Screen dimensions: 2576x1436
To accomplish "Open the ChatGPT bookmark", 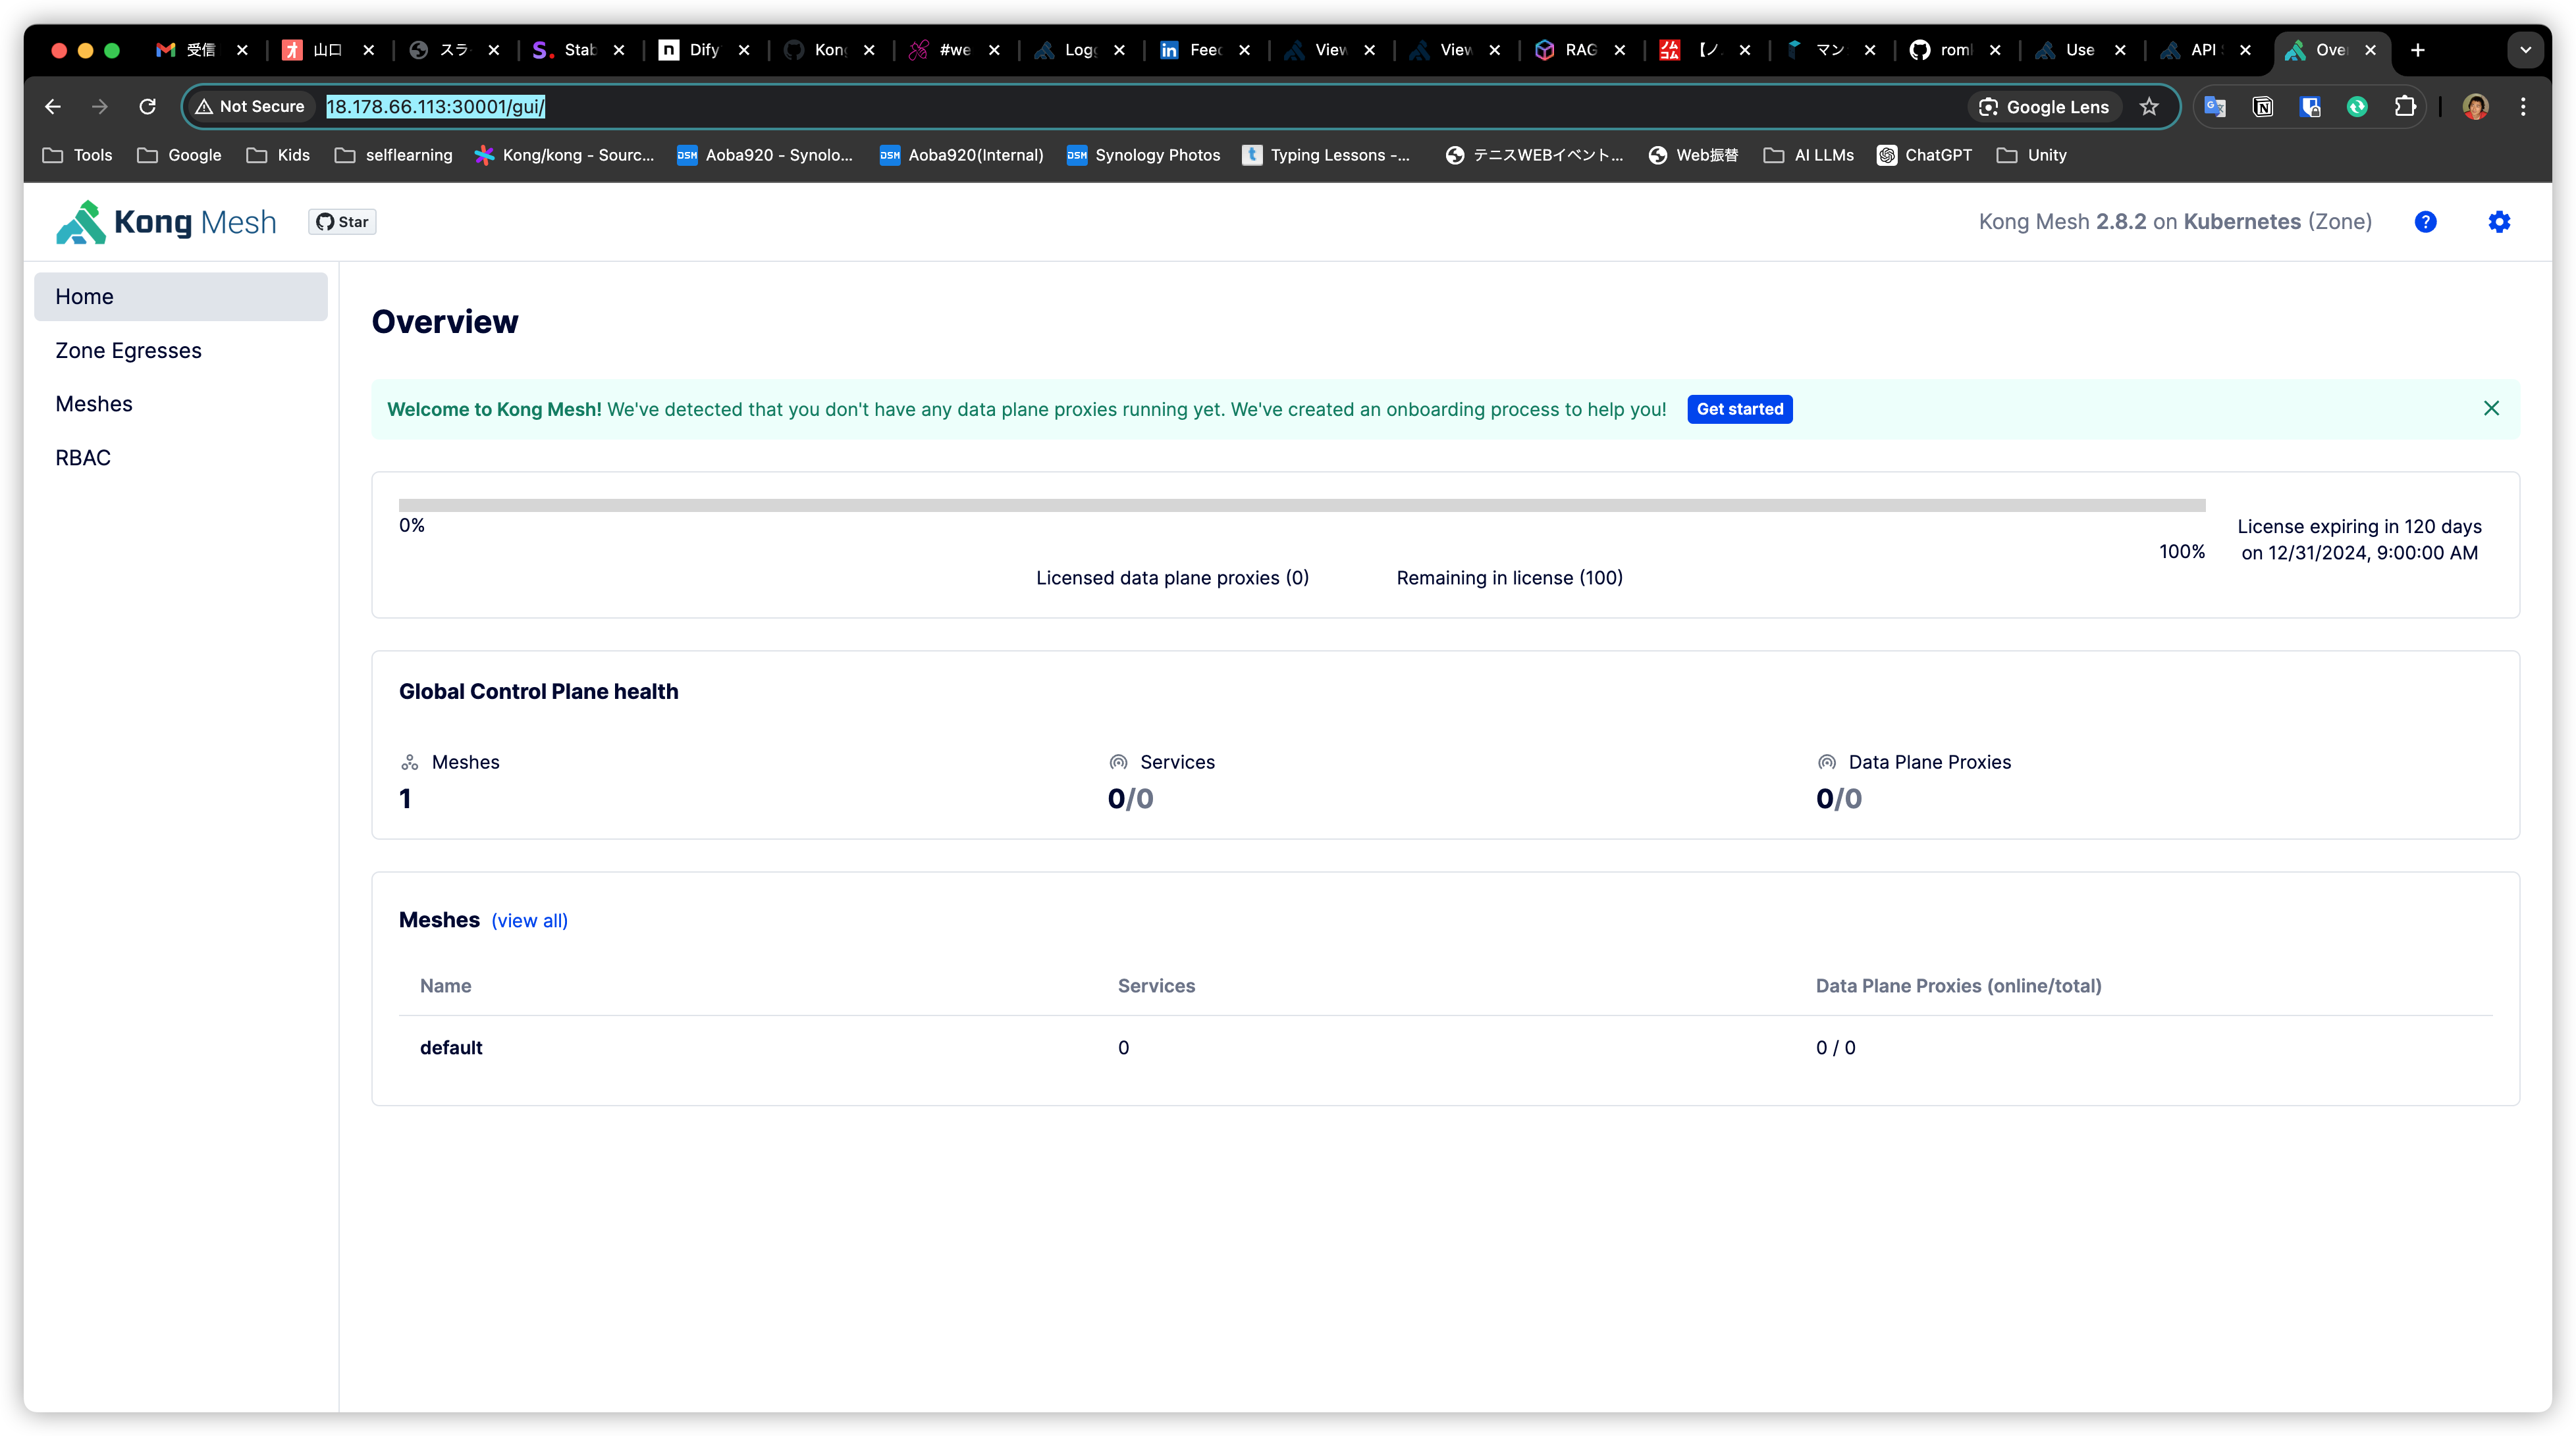I will click(1925, 155).
